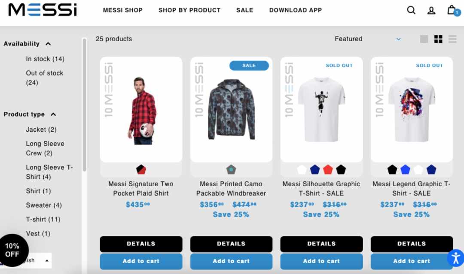View DETAILS of Printed Camo Windbreaker
Viewport: 464px width, 274px height.
coord(231,244)
